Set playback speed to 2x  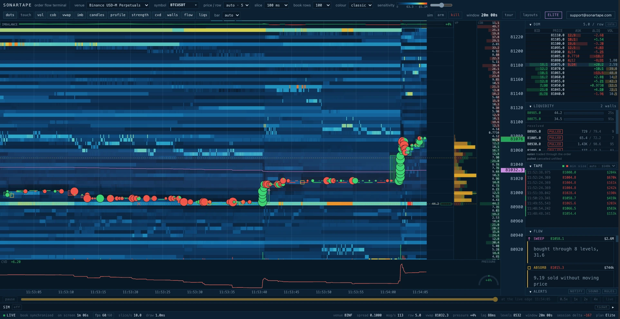point(586,299)
